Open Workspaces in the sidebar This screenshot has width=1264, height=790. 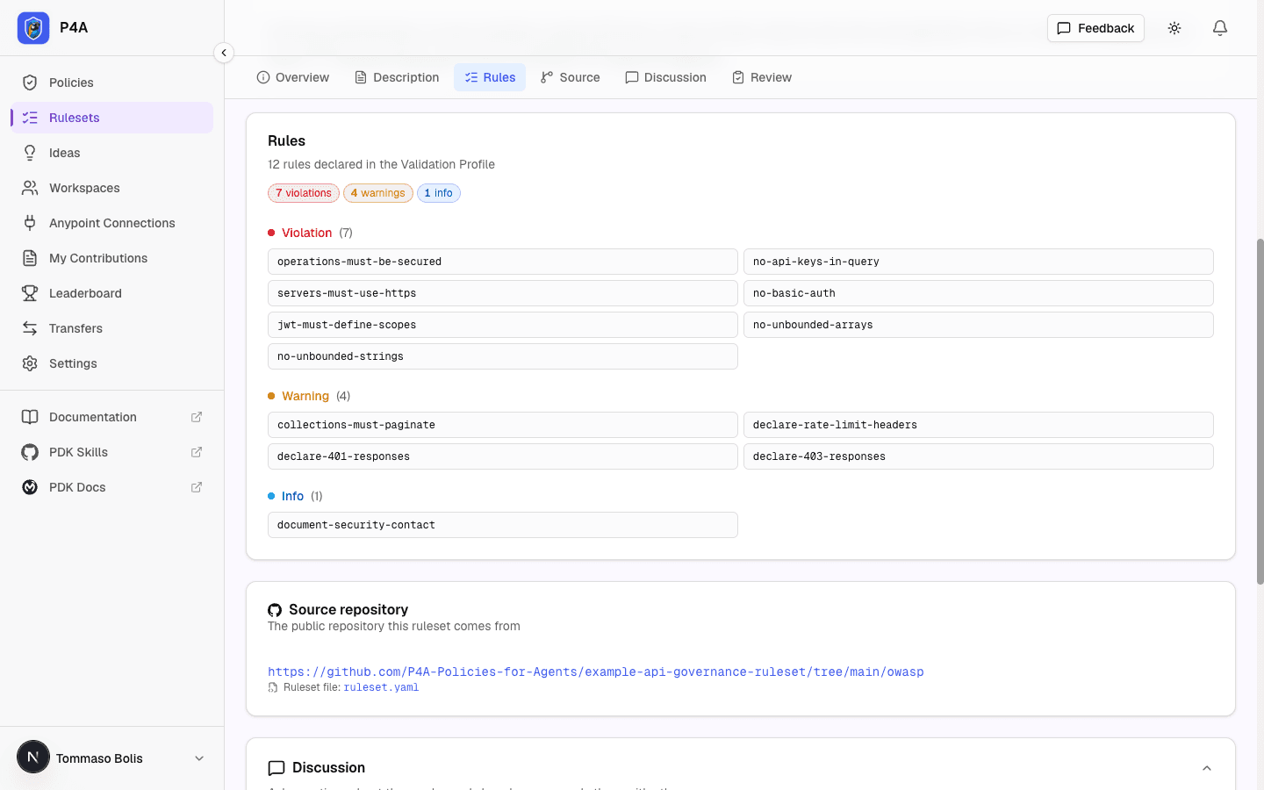coord(112,188)
